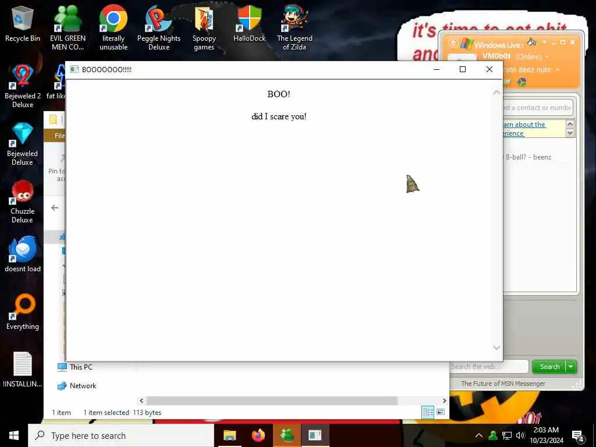Click the Explorer horizontal scrollbar thumb

click(272, 400)
